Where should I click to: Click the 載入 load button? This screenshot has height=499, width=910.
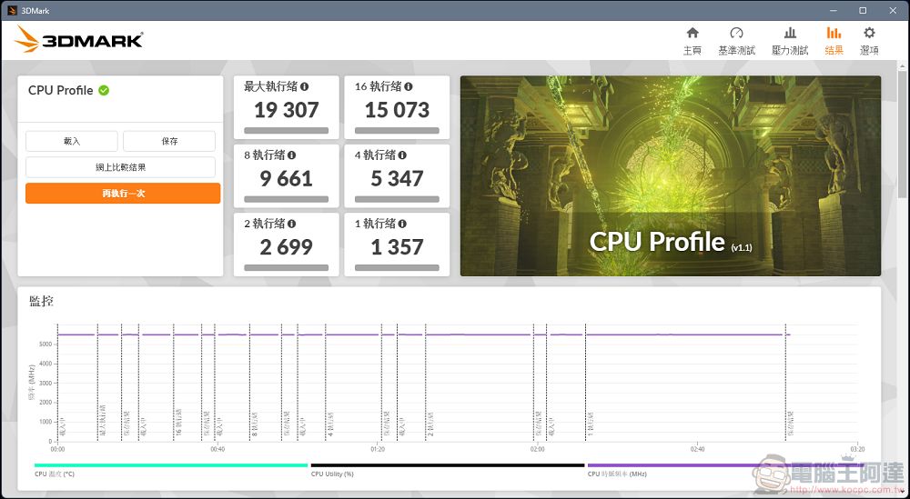pos(72,141)
